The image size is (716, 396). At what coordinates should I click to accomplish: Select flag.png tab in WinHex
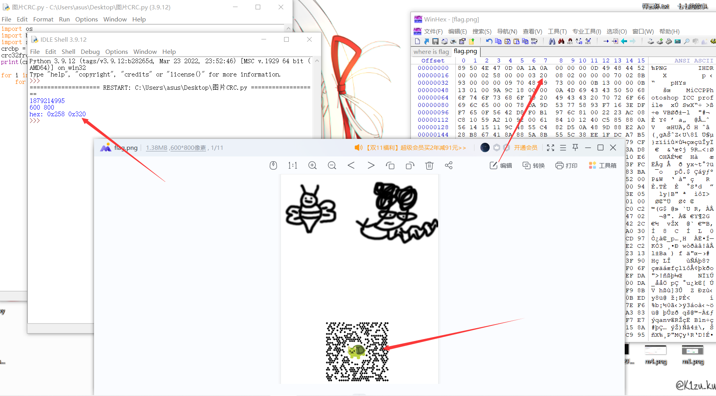tap(465, 51)
